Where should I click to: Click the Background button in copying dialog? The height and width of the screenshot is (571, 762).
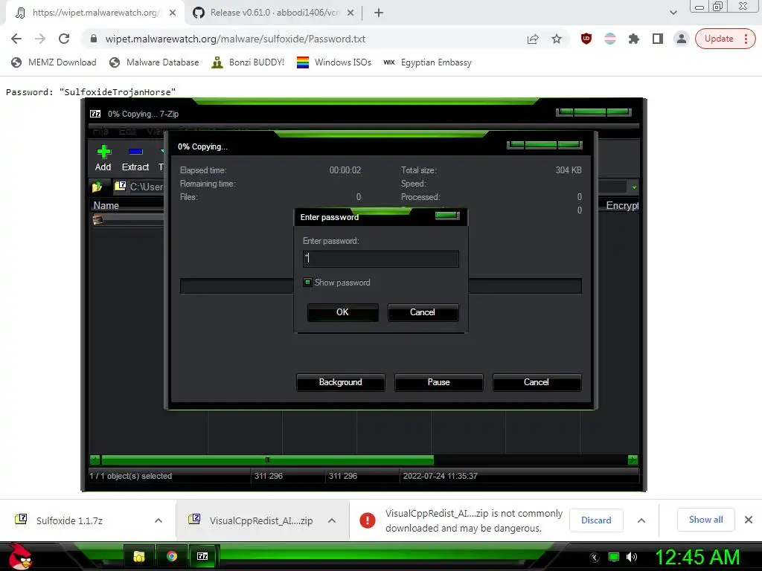coord(340,382)
